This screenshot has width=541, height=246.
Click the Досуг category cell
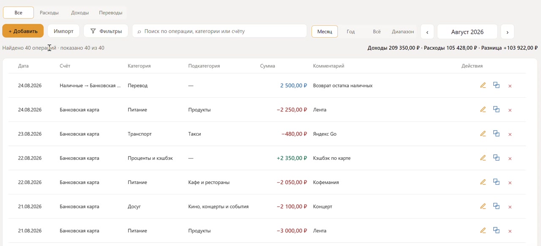[x=134, y=207]
